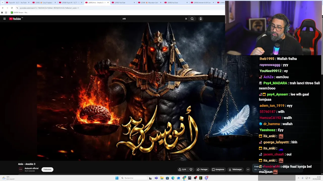The width and height of the screenshot is (323, 181).
Task: Click the browser back arrow
Action: [3, 8]
